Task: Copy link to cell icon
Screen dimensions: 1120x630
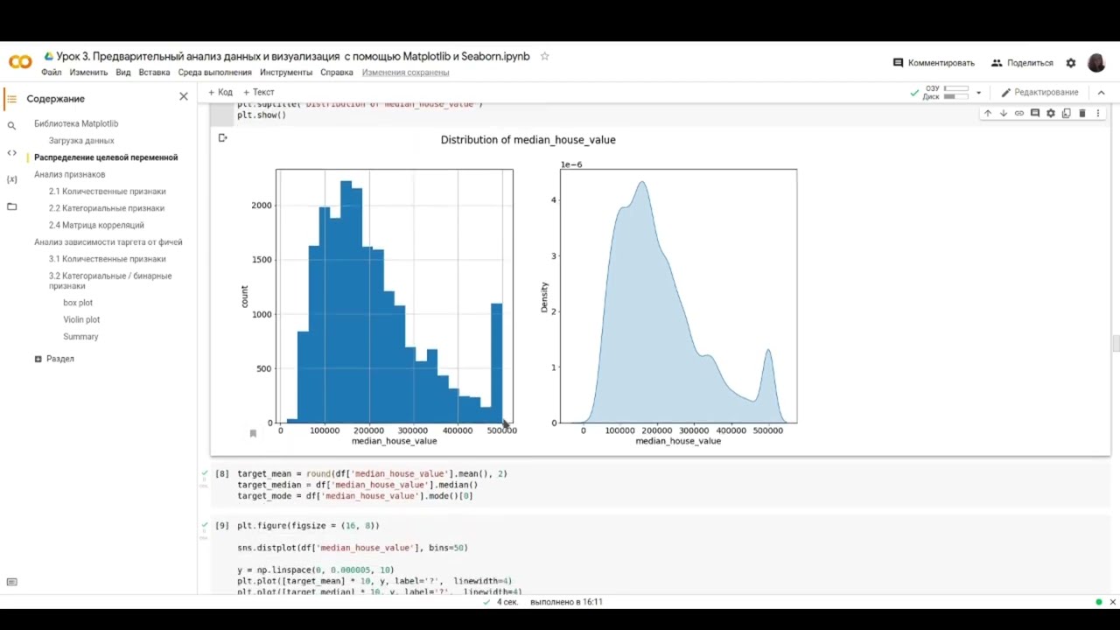Action: pos(1019,113)
